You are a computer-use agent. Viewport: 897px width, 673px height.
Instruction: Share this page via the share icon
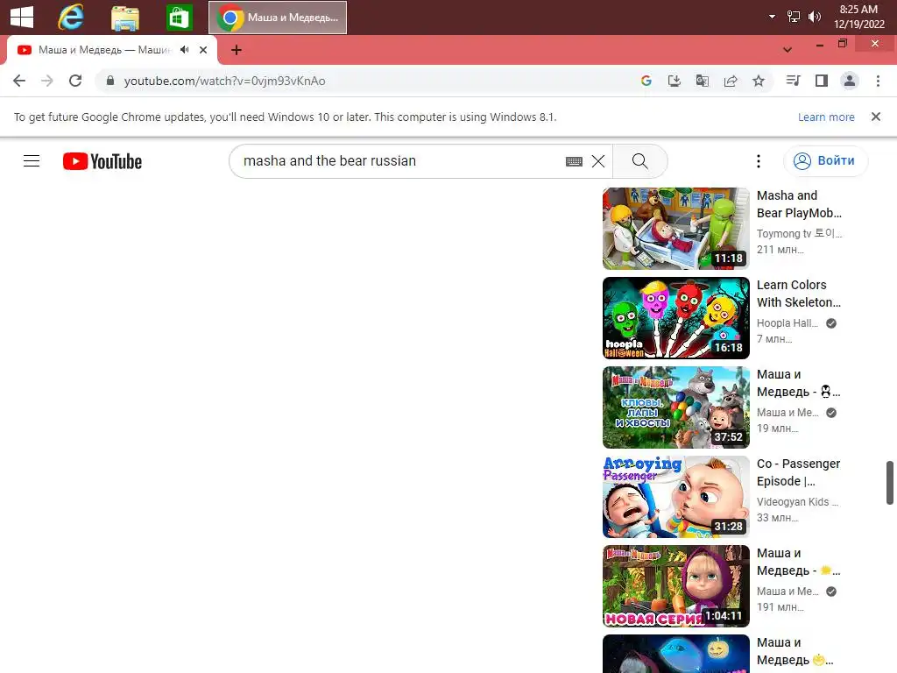731,81
